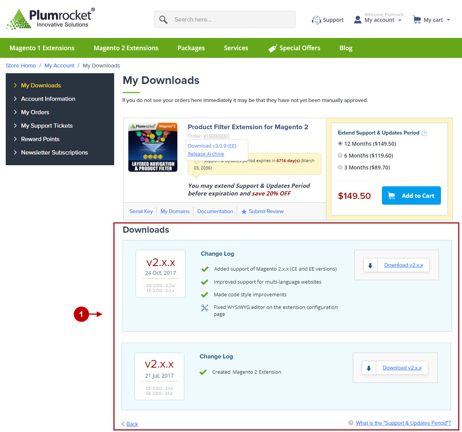Viewport: 462px width, 432px height.
Task: Click chevron beside My Downloads in sidebar
Action: tap(15, 85)
